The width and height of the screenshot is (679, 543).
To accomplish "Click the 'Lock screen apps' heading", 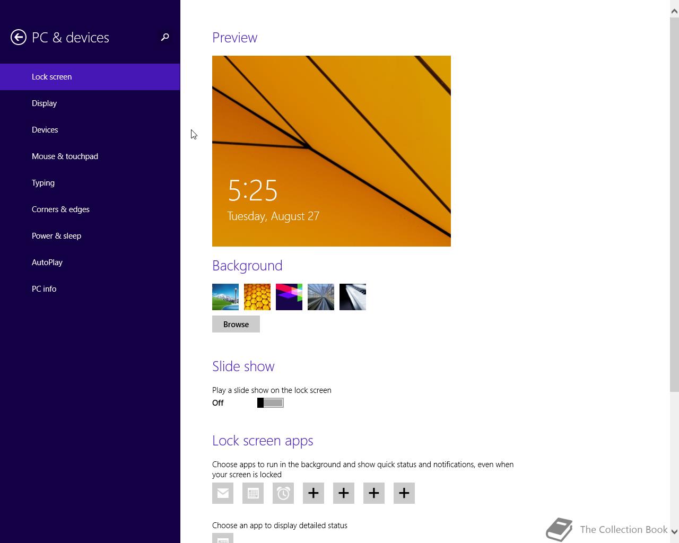I will pyautogui.click(x=263, y=441).
